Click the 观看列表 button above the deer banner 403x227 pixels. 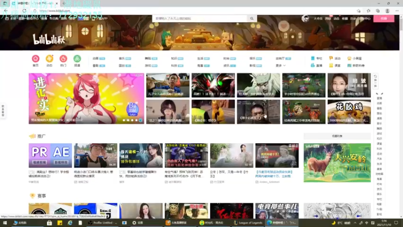pyautogui.click(x=337, y=136)
